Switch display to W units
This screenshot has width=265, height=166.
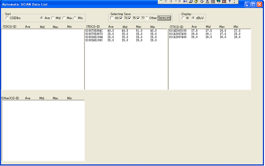[183, 18]
